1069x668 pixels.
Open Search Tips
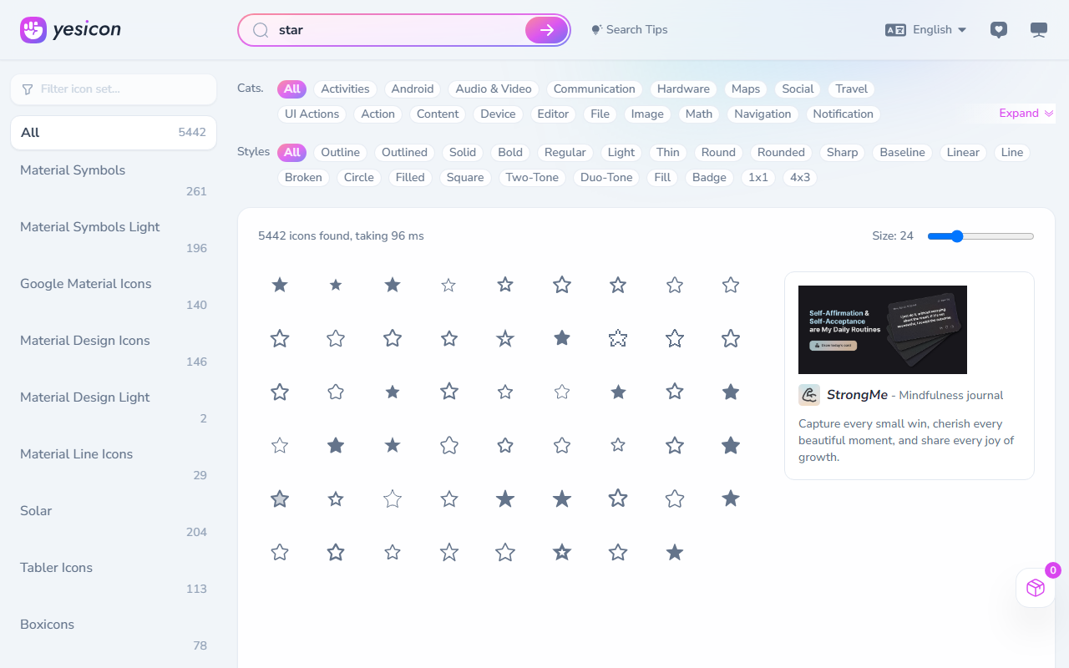[x=630, y=30]
